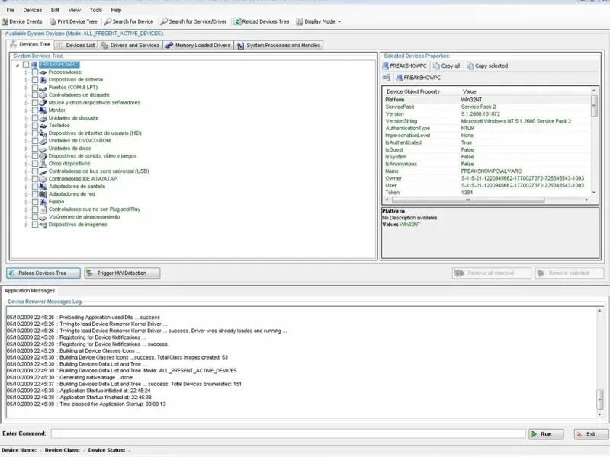
Task: Click the Copy selected icon
Action: coord(470,66)
